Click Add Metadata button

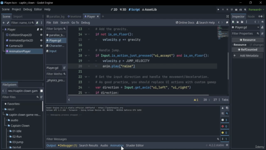coord(248,55)
